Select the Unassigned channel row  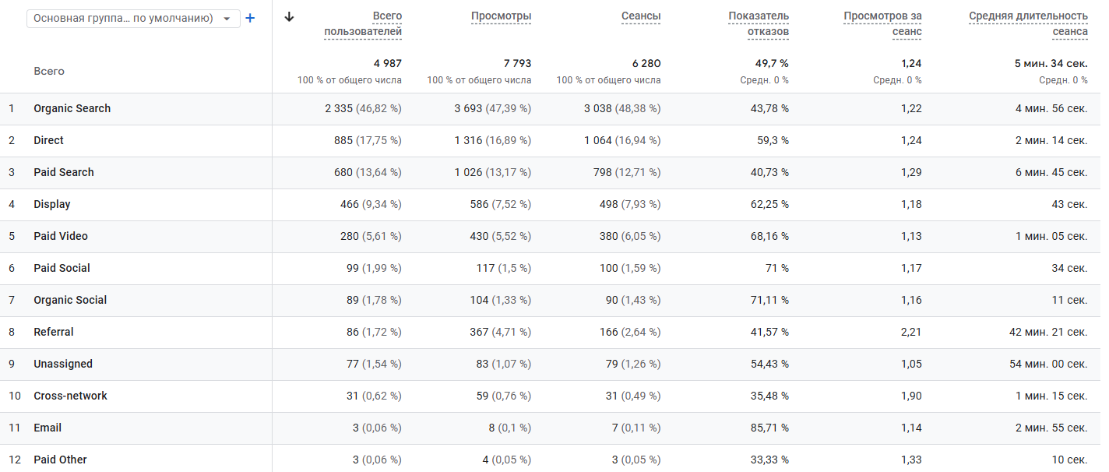[x=62, y=365]
